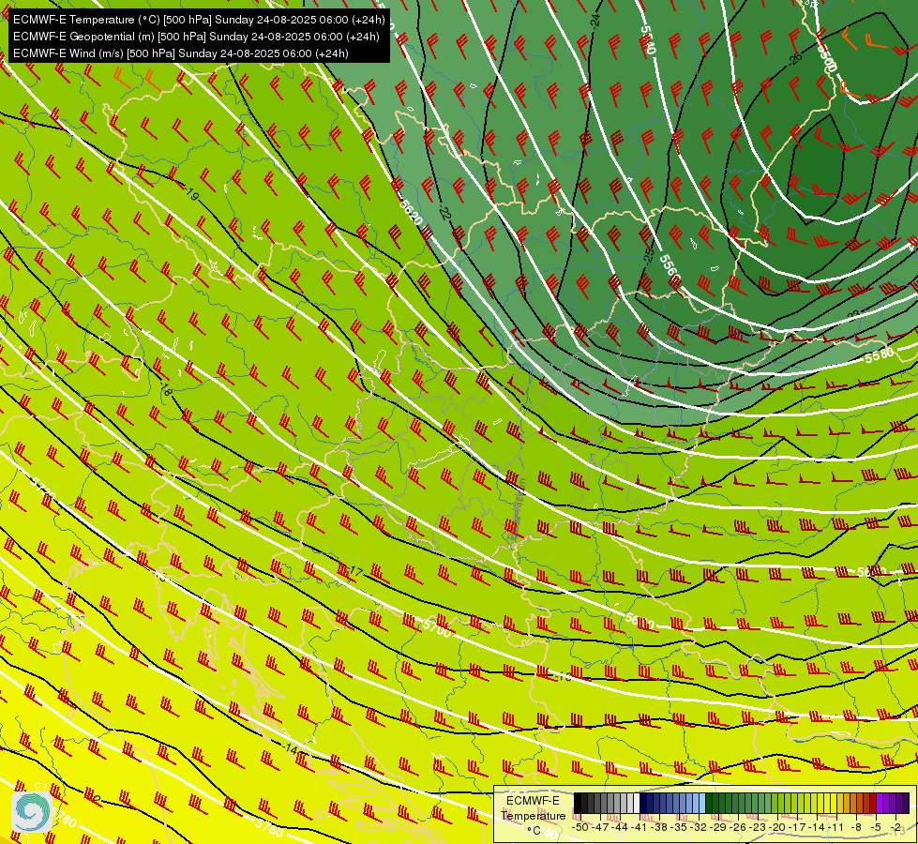Viewport: 918px width, 844px height.
Task: Click the -11 label in legend
Action: [x=836, y=827]
